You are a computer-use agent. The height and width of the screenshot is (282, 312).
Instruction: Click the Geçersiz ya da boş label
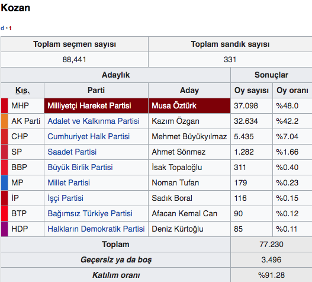point(116,260)
